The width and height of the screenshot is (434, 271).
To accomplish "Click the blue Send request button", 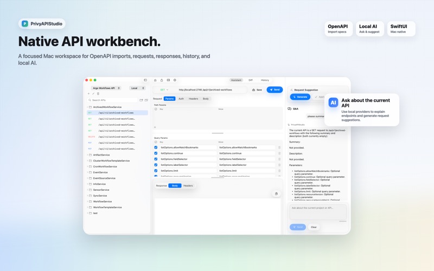I will click(275, 89).
